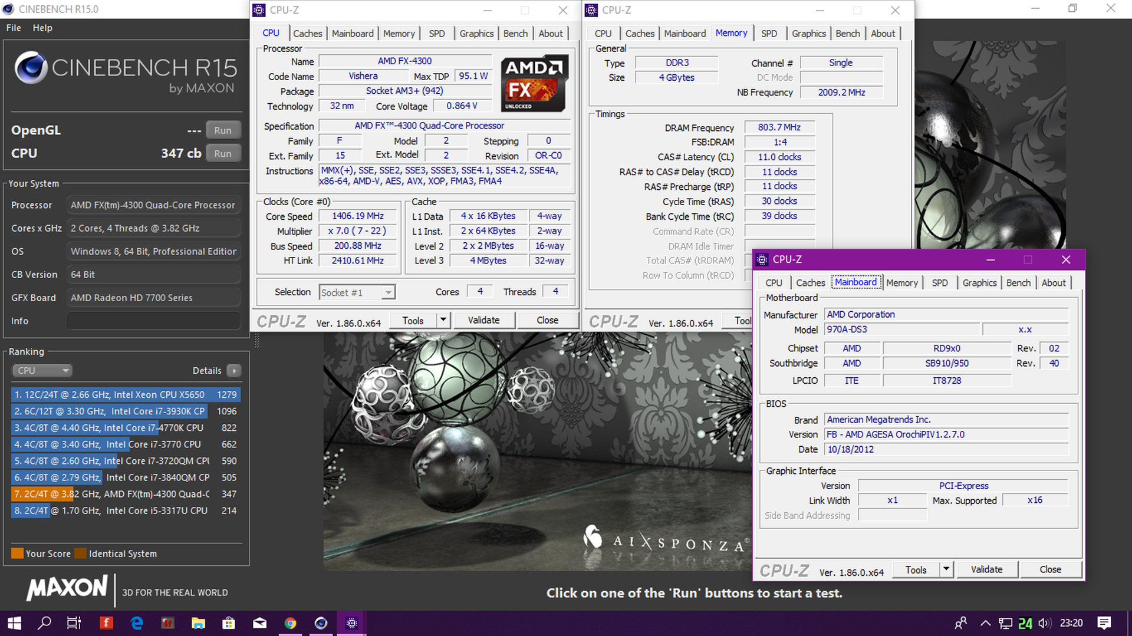The image size is (1132, 636).
Task: Open Tools dropdown arrow in CPU window
Action: pos(443,320)
